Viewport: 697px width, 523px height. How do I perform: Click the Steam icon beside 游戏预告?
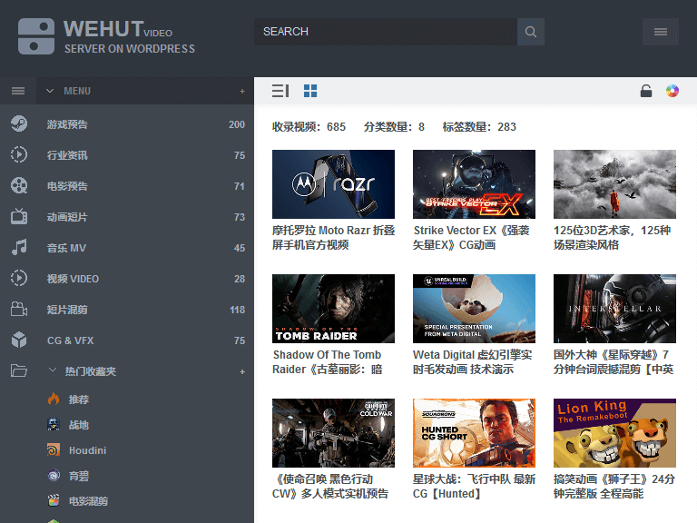tap(19, 123)
